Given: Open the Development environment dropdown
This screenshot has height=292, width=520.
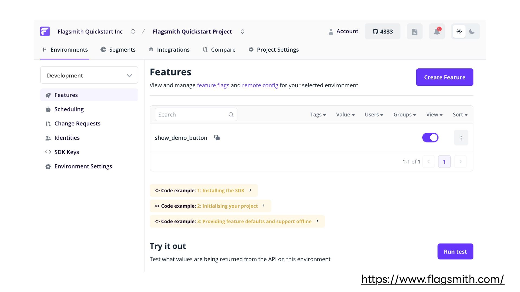Looking at the screenshot, I should point(89,75).
